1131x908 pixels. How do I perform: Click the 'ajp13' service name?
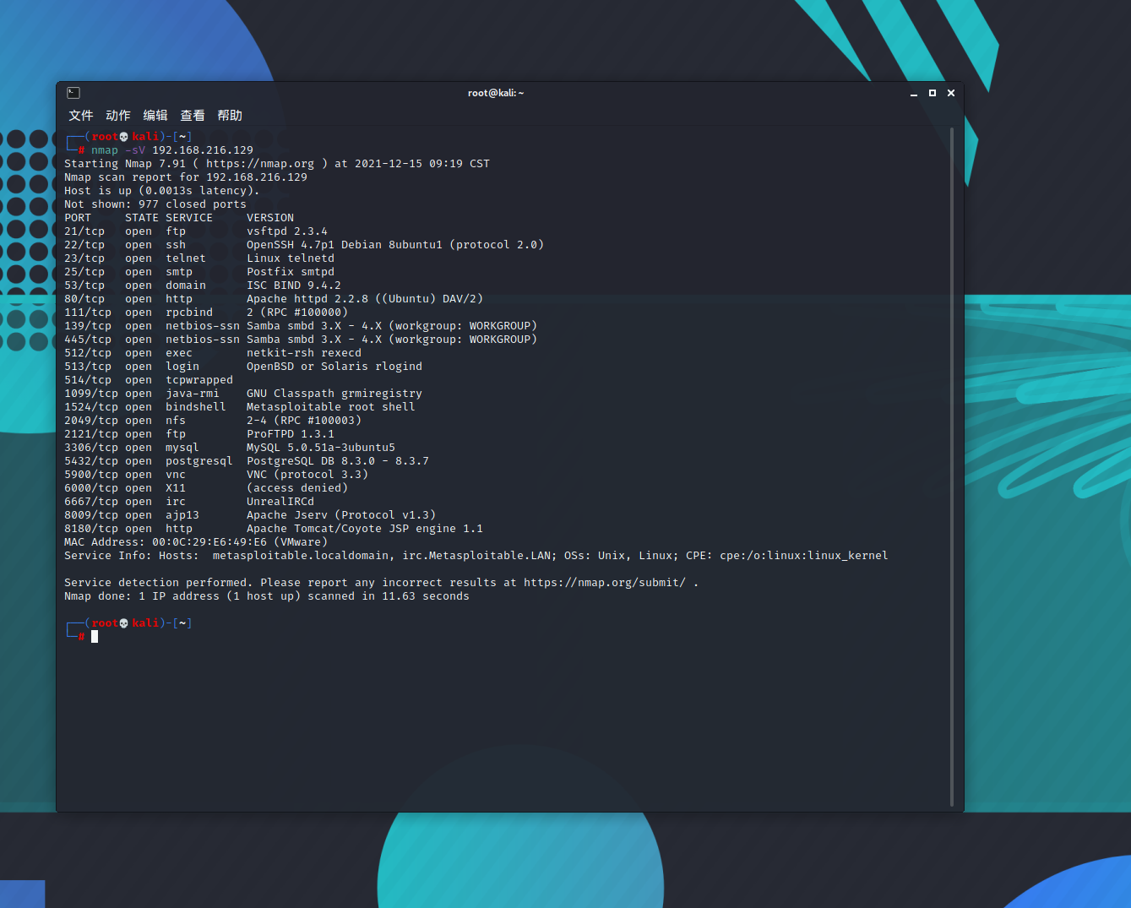(182, 515)
